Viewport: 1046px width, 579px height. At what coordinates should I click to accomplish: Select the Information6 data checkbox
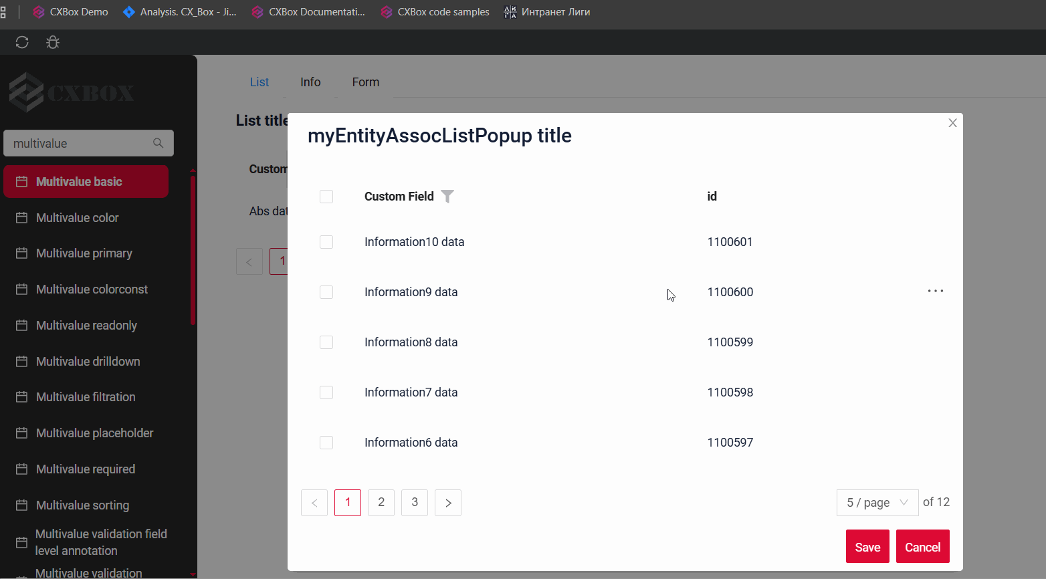point(326,443)
